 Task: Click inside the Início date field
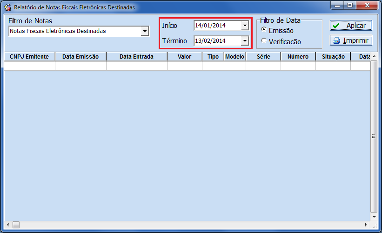click(216, 26)
